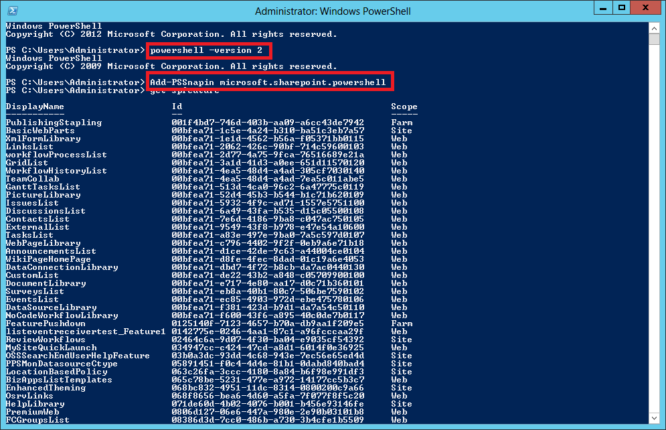Screen dimensions: 666x430
Task: Click the Id 0125140f-7123-4657-b70a-db9aa1f209e5
Action: point(268,324)
